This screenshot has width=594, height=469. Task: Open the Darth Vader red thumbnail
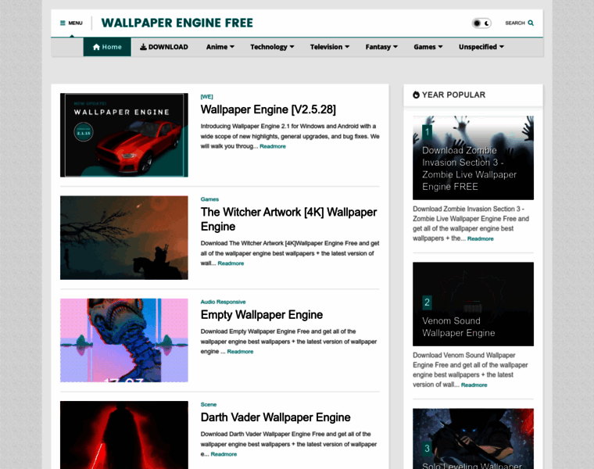pos(123,435)
